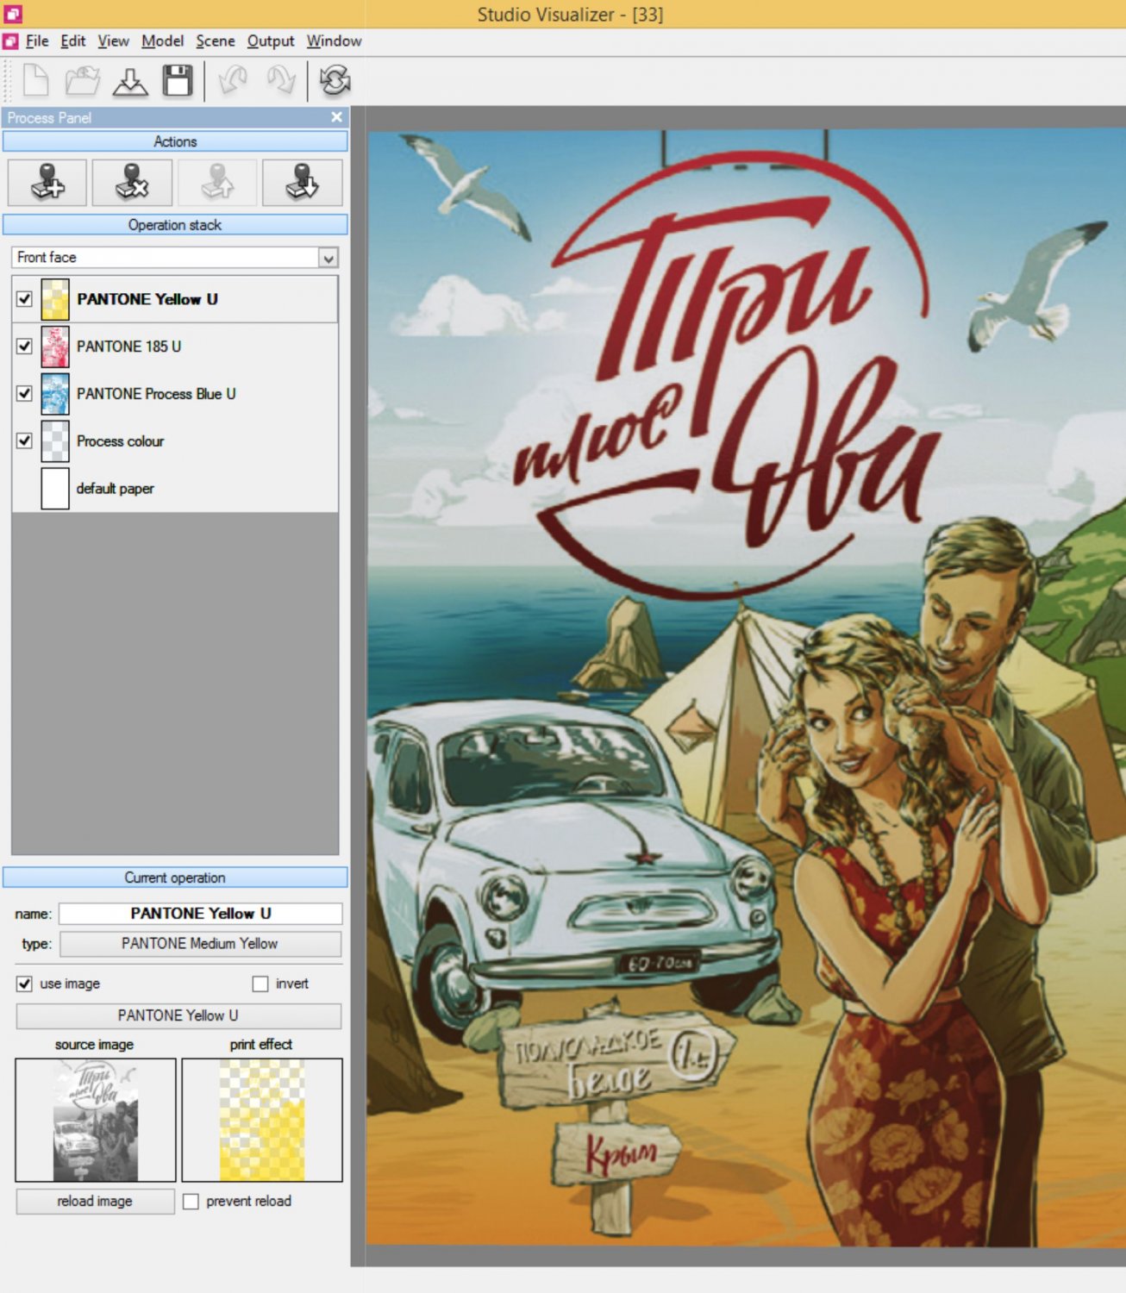
Task: Click the Move operation down button
Action: pyautogui.click(x=303, y=182)
